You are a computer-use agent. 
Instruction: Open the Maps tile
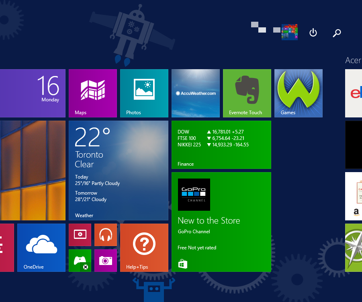[x=92, y=93]
